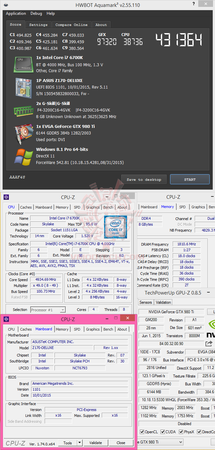
Task: Open the Help menu in Aquamark
Action: tap(51, 13)
